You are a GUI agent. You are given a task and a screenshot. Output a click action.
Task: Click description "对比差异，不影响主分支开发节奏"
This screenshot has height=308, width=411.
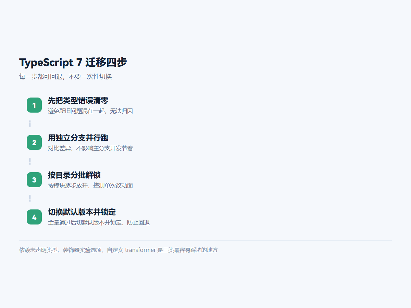90,148
